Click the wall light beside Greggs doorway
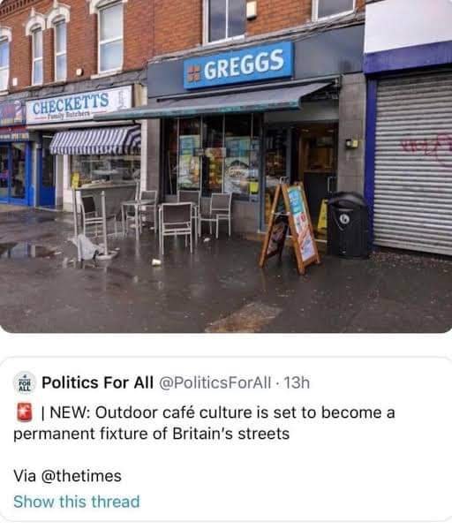The width and height of the screenshot is (452, 529). pyautogui.click(x=351, y=144)
